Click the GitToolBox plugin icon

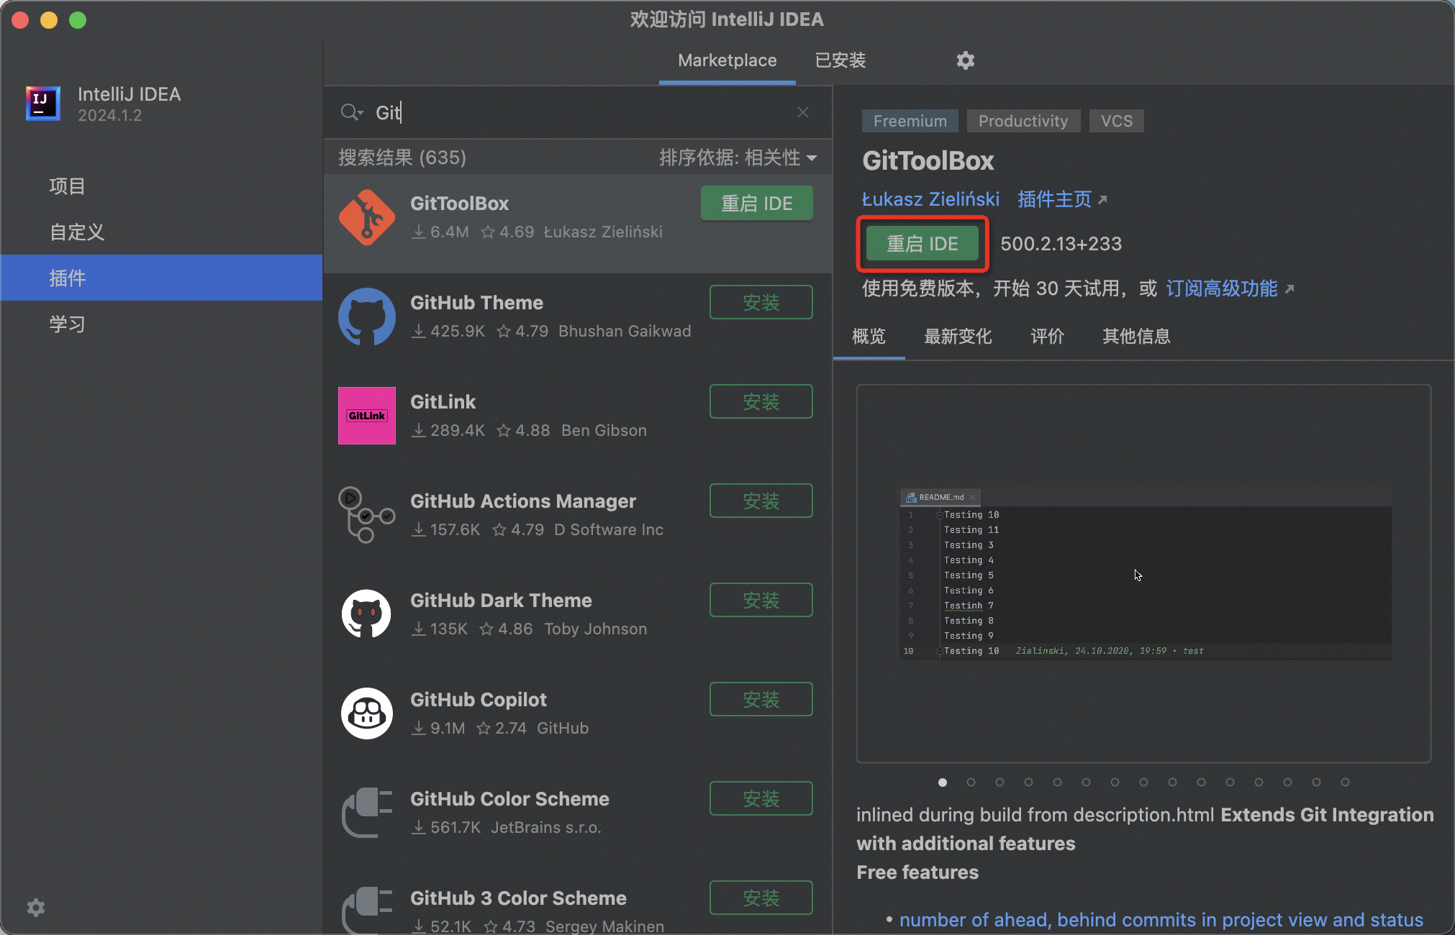pyautogui.click(x=366, y=217)
